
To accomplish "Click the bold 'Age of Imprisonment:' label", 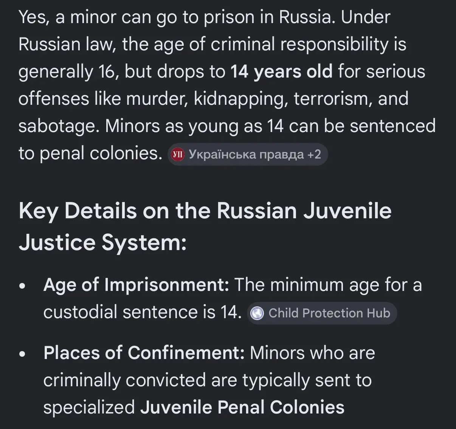I will (x=136, y=284).
